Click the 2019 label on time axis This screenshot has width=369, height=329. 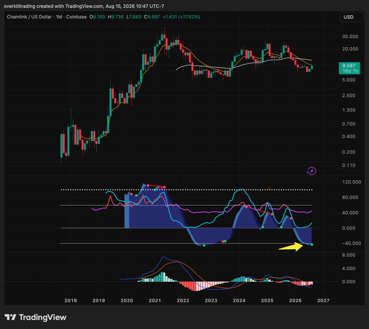pos(98,300)
